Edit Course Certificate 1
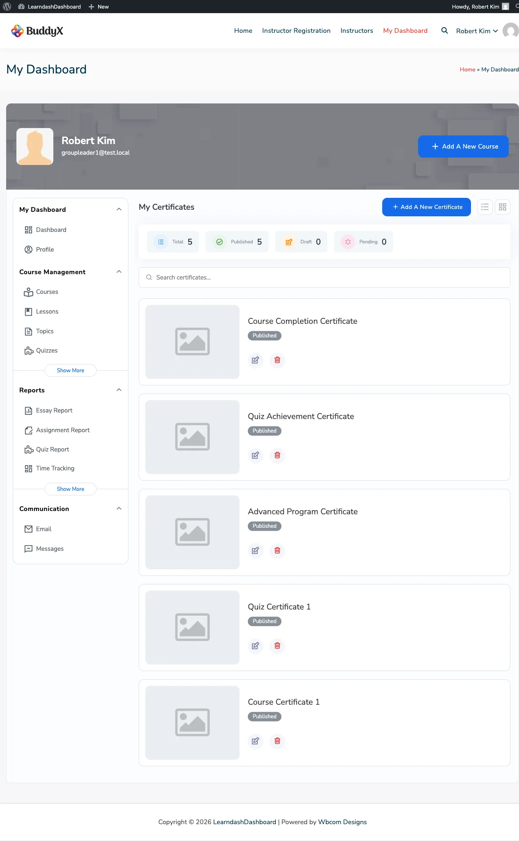The width and height of the screenshot is (519, 841). 255,741
